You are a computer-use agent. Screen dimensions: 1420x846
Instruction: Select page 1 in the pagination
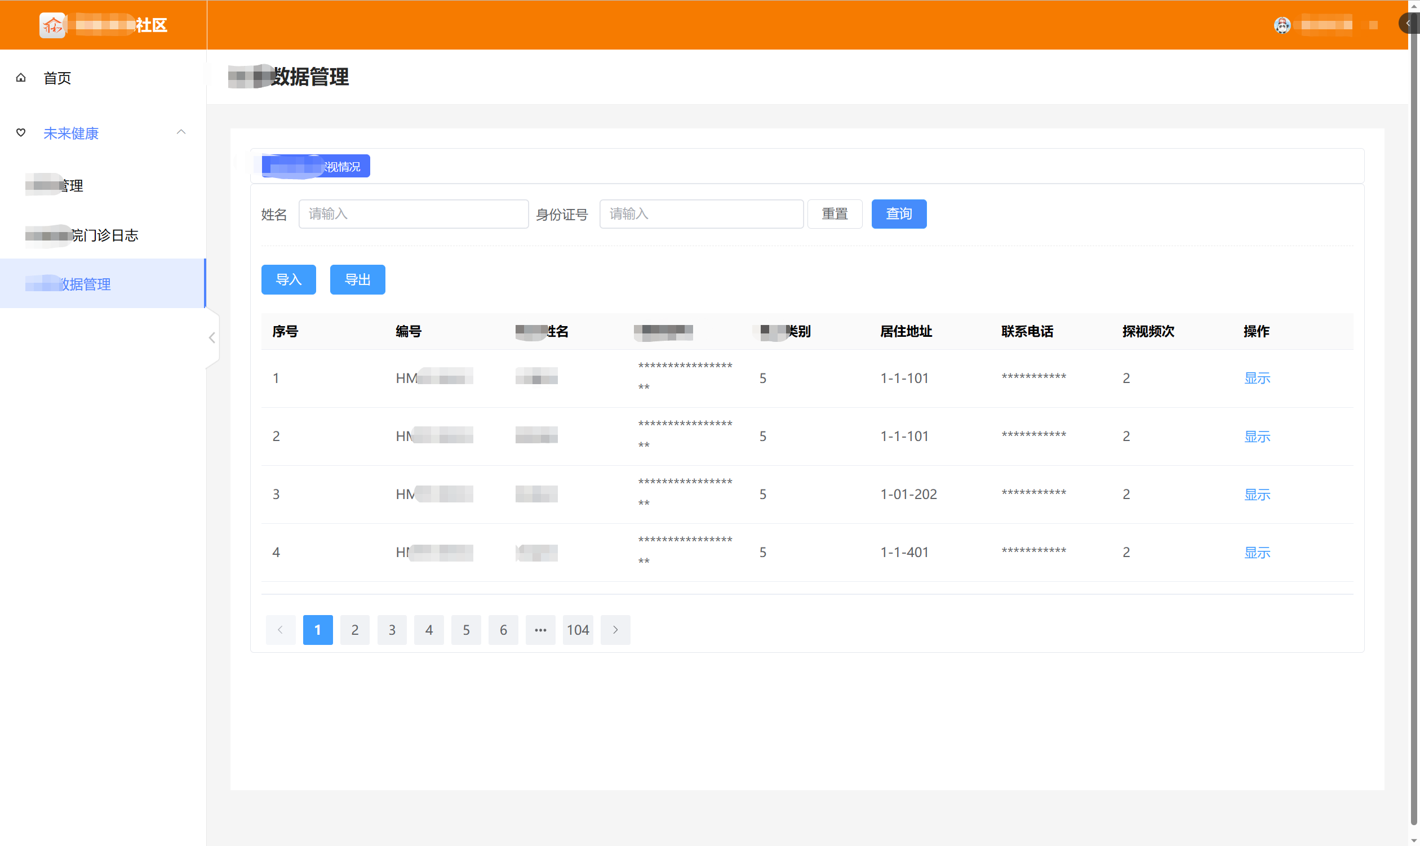(x=318, y=630)
